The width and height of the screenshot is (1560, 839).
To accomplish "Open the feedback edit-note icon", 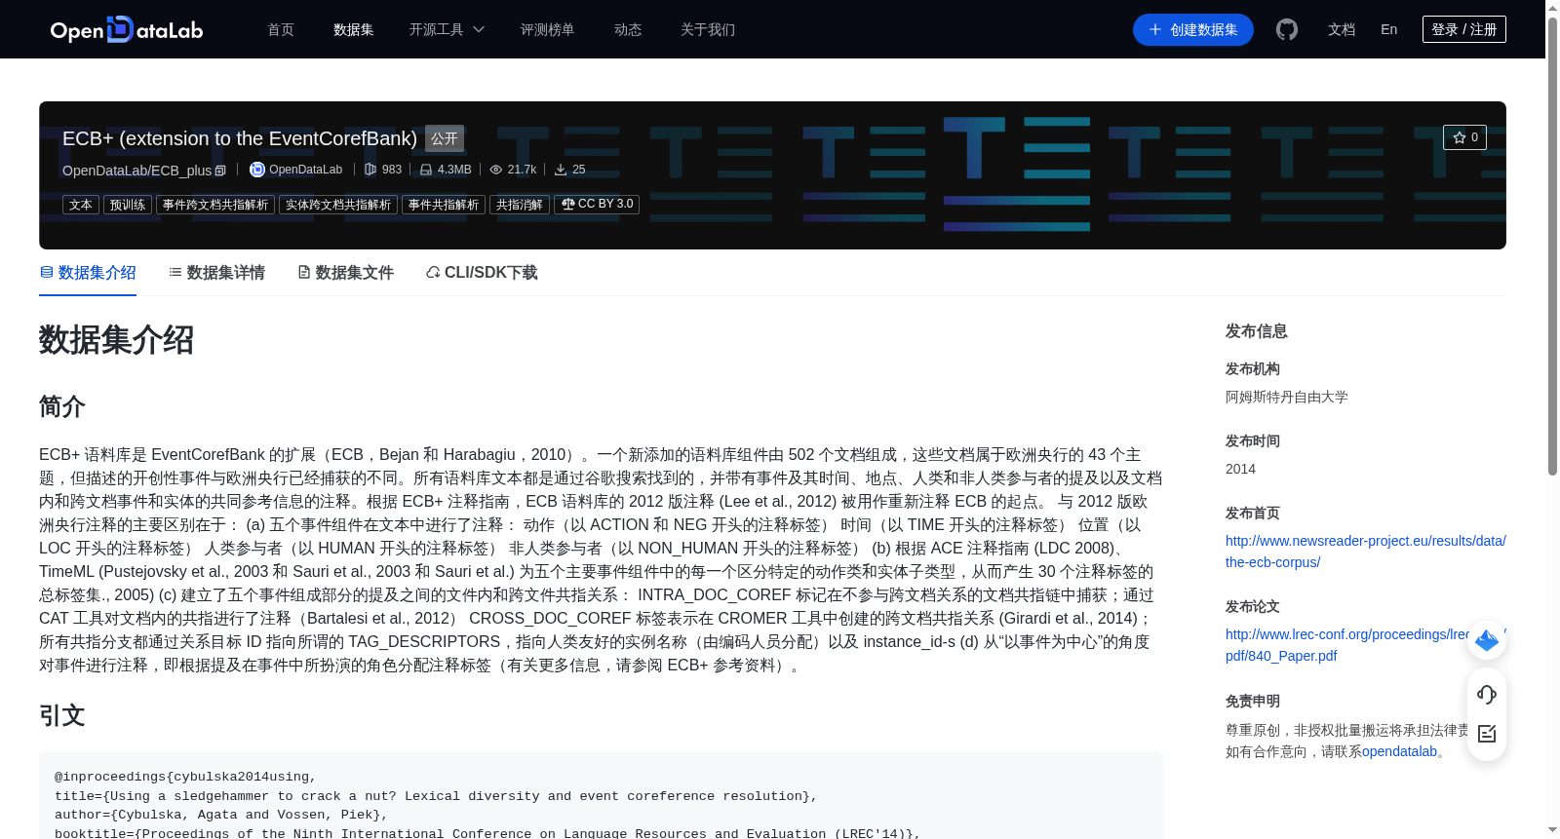I will point(1487,734).
